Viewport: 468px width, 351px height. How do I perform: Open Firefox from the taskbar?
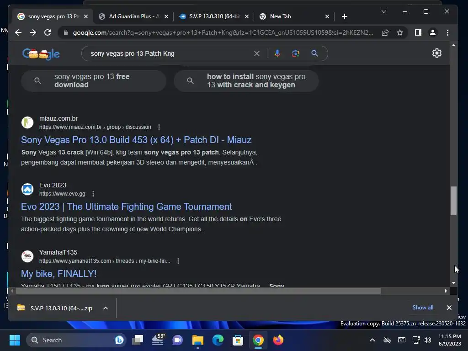click(278, 340)
